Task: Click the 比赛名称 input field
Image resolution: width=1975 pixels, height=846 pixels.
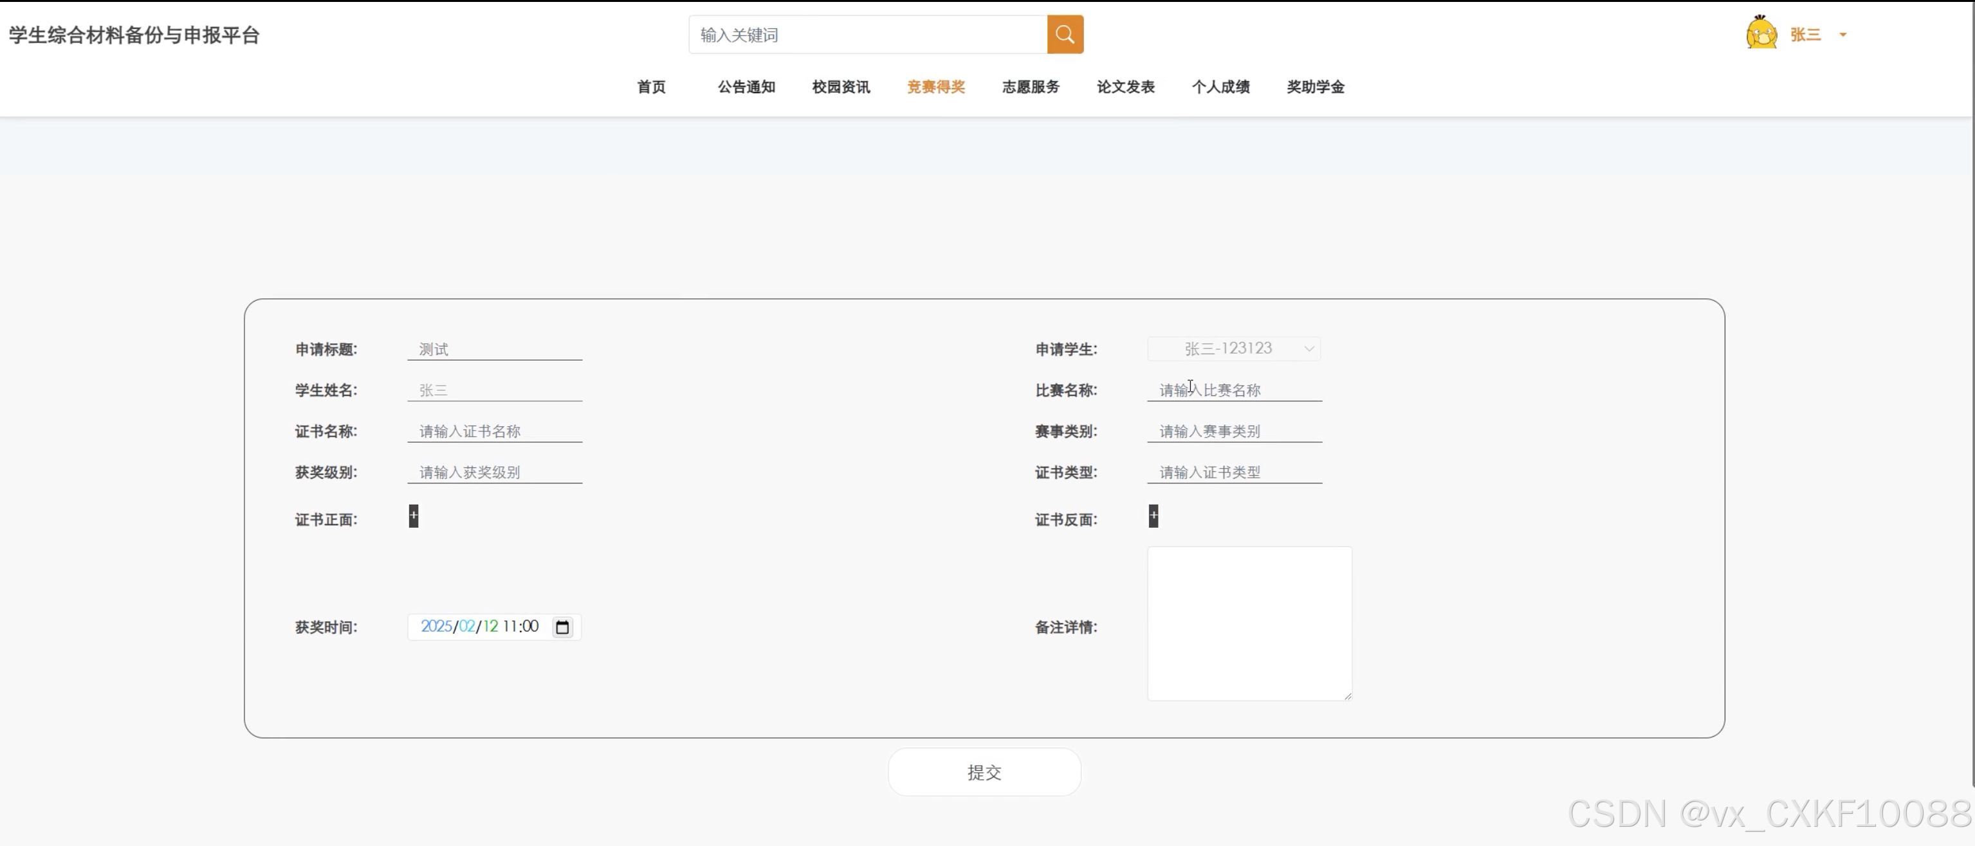Action: click(x=1234, y=390)
